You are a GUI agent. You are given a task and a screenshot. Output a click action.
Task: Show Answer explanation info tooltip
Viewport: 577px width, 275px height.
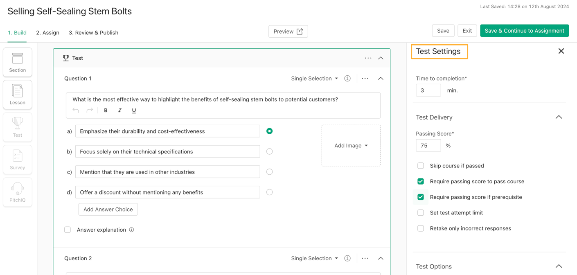(131, 230)
